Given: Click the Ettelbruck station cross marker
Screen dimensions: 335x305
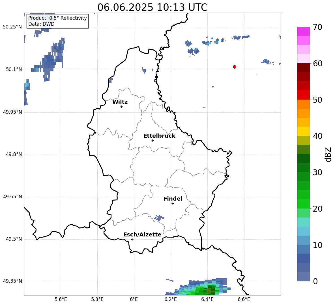Looking at the screenshot, I should coord(153,141).
